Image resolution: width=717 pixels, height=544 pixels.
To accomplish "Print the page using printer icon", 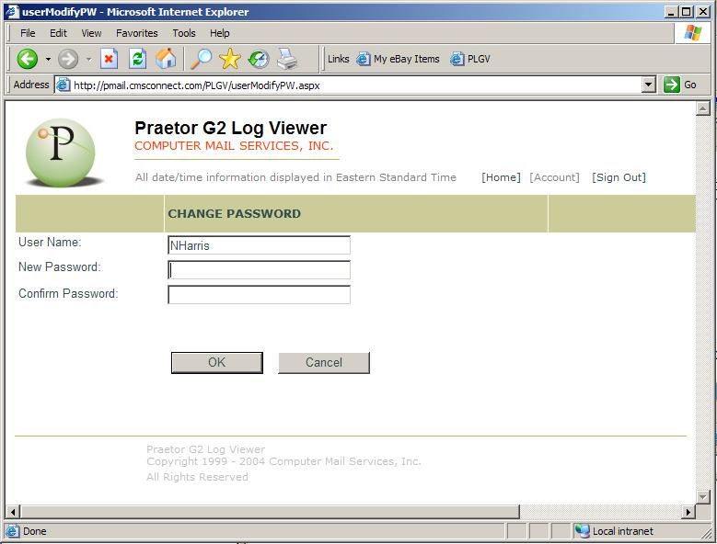I will pyautogui.click(x=287, y=59).
